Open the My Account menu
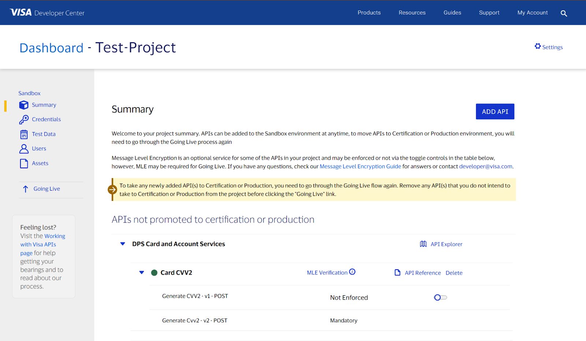This screenshot has height=341, width=586. point(533,12)
